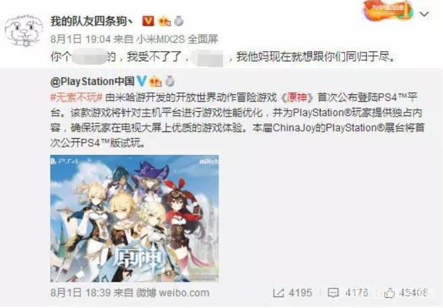Click the blue V badge next to PlayStation中国

141,81
